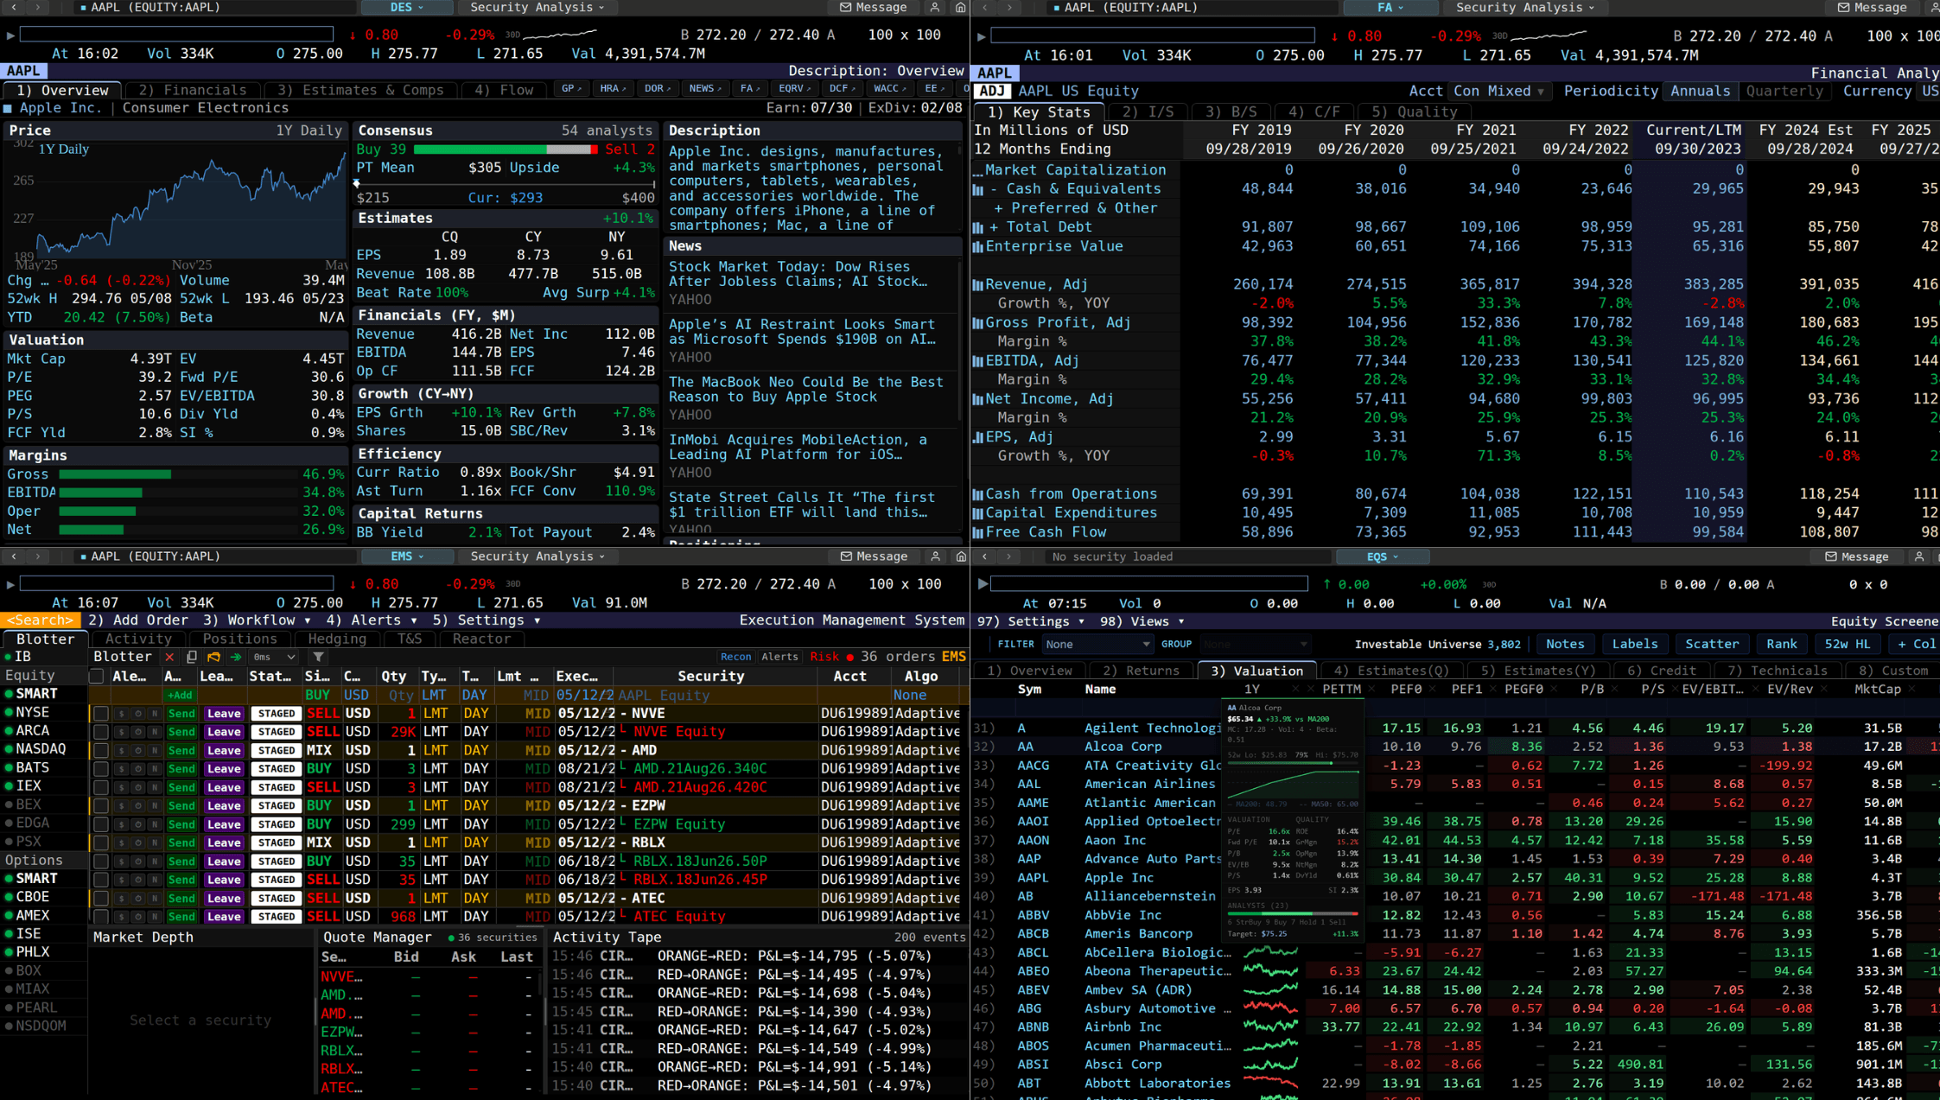The height and width of the screenshot is (1100, 1940).
Task: Open the Con Mixed account dropdown
Action: pyautogui.click(x=1498, y=92)
